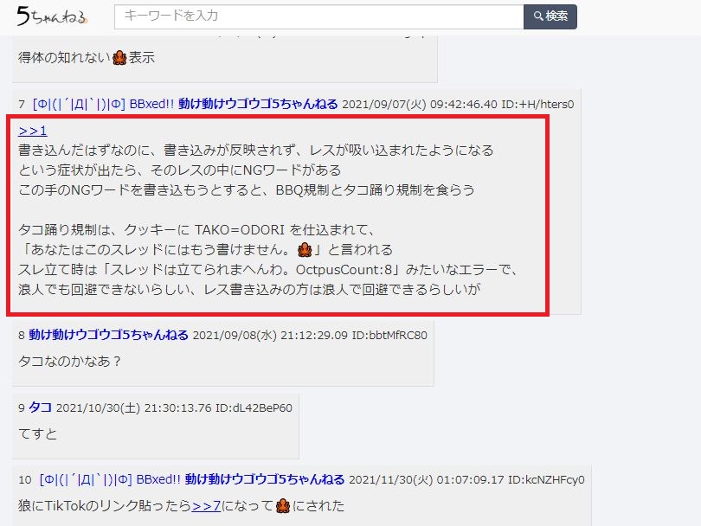701x526 pixels.
Task: Click ID:bbtMfRC80 in post 8 header
Action: point(389,335)
